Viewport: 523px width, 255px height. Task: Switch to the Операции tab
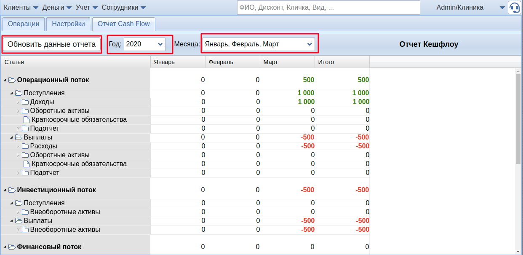click(24, 24)
